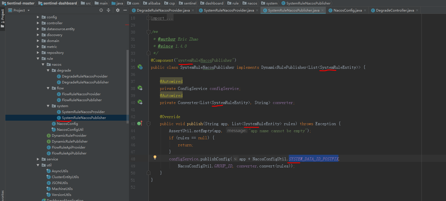Viewport: 446px width, 201px height.
Task: Open Project panel settings gear
Action: [118, 10]
